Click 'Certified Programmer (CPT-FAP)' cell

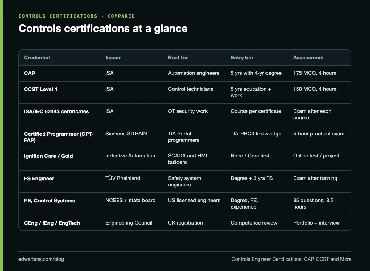pyautogui.click(x=59, y=137)
